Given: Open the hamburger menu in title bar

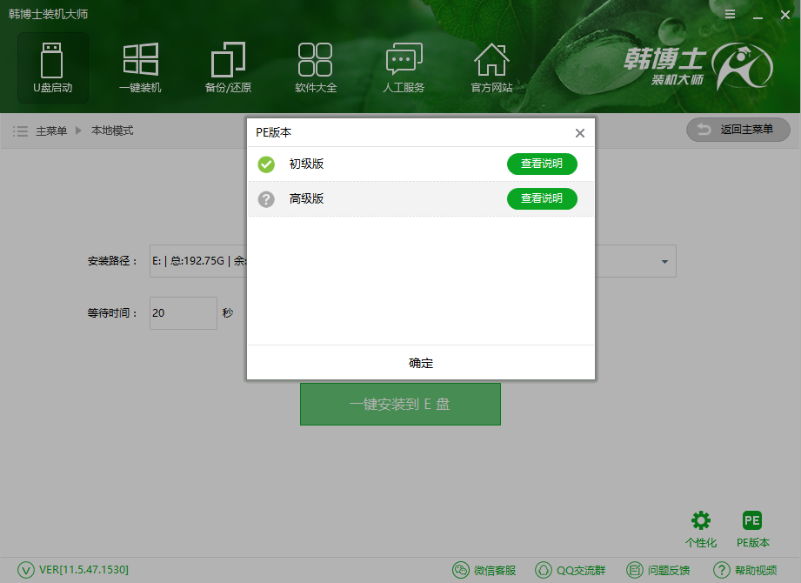Looking at the screenshot, I should pos(729,14).
